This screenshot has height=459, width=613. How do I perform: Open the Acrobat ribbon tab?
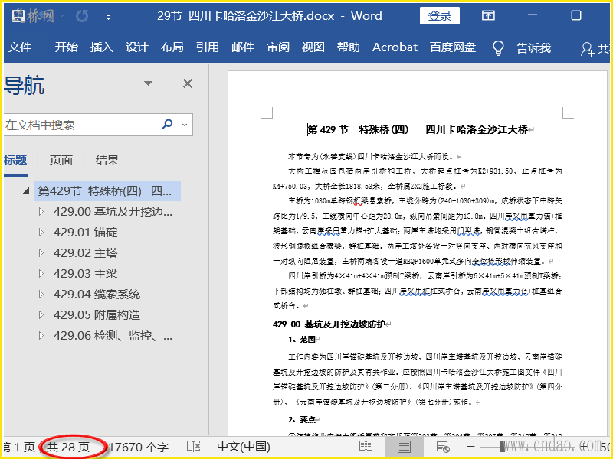click(x=395, y=47)
